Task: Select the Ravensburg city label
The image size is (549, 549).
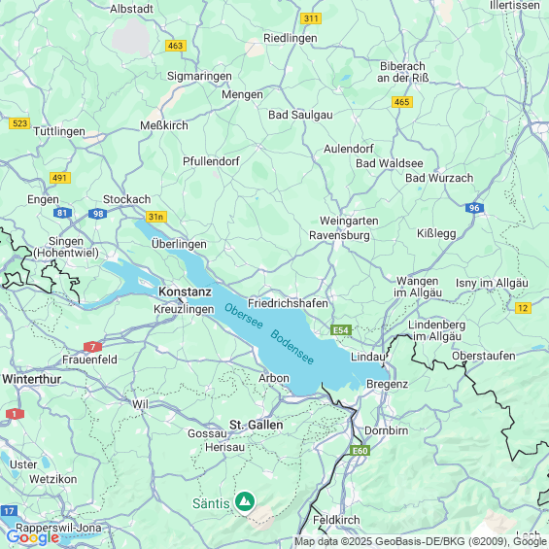Action: coord(339,235)
